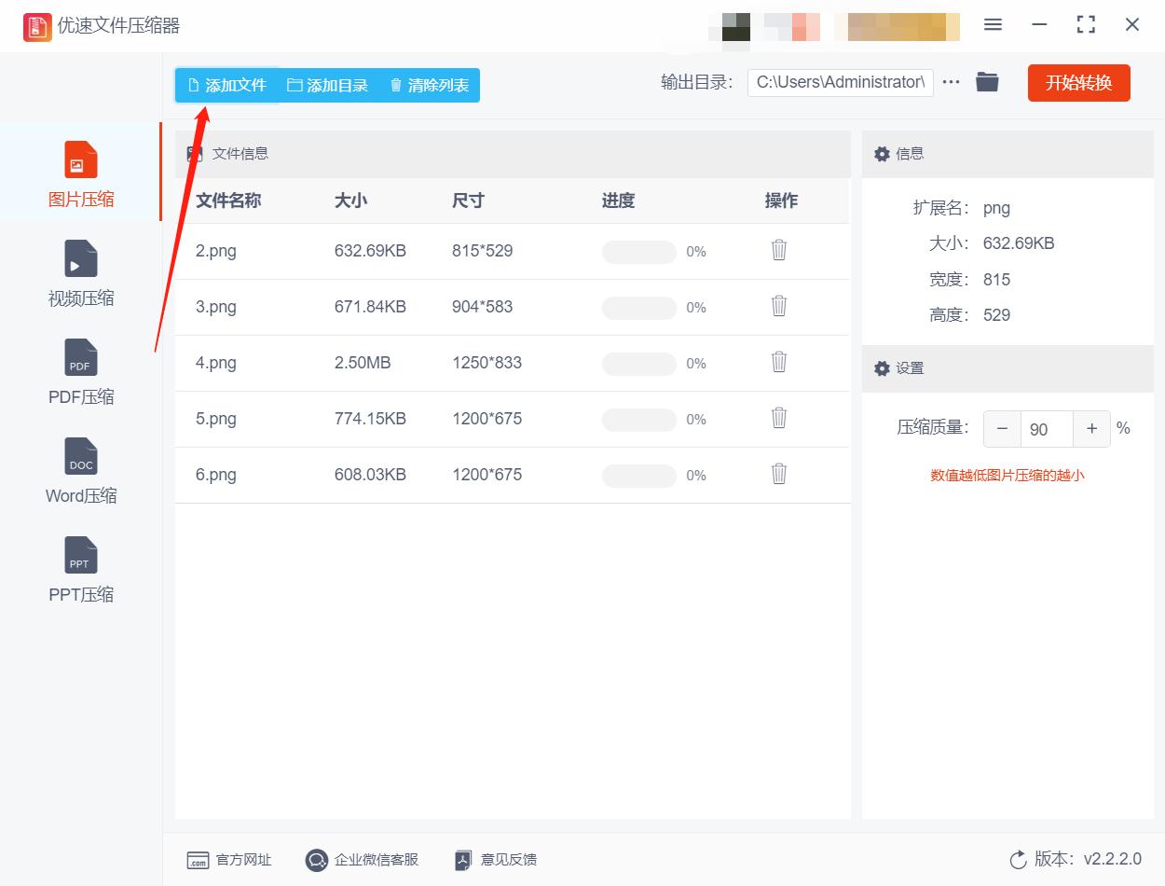1165x886 pixels.
Task: Click the compression quality value field showing 90
Action: [x=1046, y=429]
